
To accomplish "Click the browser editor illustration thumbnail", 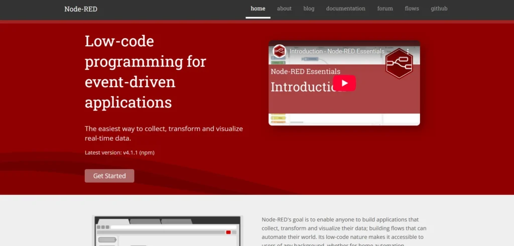I will click(x=168, y=231).
